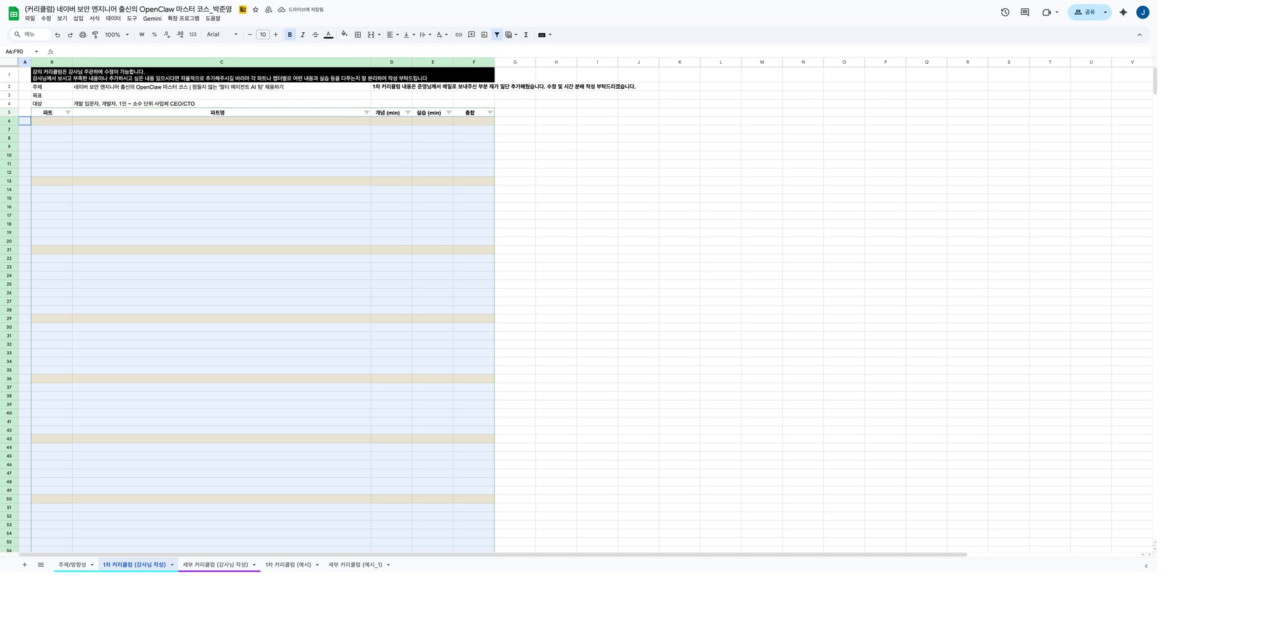Insert a chart from the toolbar
This screenshot has width=1286, height=636.
tap(484, 35)
